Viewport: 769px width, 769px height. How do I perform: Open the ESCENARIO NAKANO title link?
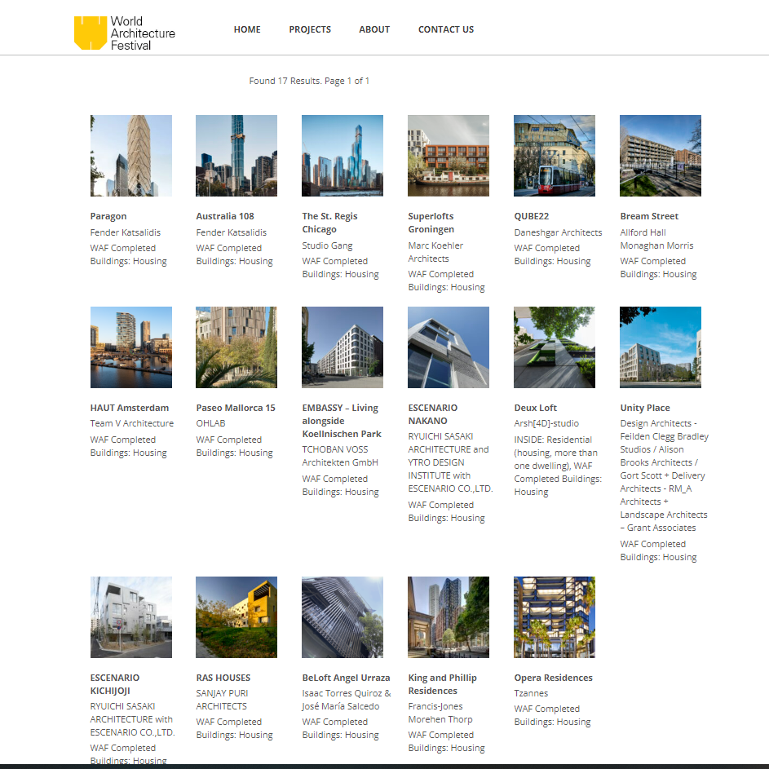[x=432, y=414]
